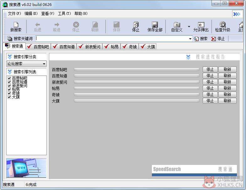Click the 保存全部 floppy disk icon
This screenshot has height=190, width=246.
click(x=155, y=24)
